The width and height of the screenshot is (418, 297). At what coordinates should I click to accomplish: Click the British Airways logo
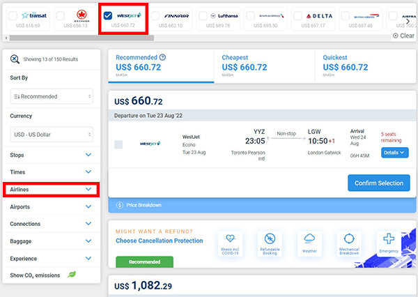pos(366,16)
